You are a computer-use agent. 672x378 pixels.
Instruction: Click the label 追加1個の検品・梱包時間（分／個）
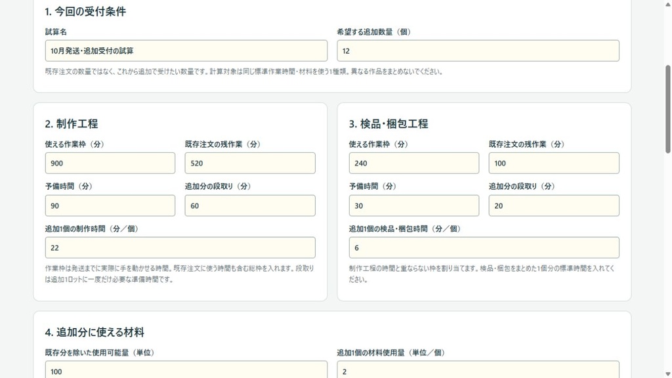tap(405, 229)
